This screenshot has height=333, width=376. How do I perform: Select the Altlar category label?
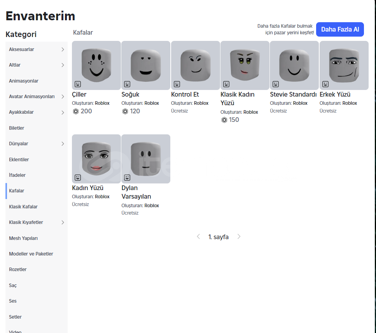point(15,65)
